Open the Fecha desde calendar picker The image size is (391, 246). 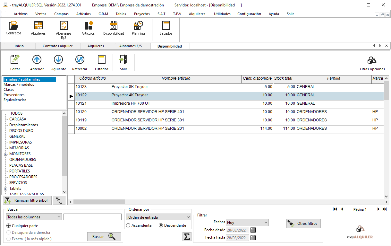click(x=253, y=230)
